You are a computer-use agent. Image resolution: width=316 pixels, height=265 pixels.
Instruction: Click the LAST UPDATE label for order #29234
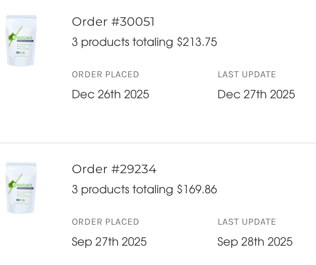coord(247,222)
